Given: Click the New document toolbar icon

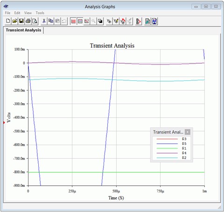Looking at the screenshot, I should coord(8,21).
